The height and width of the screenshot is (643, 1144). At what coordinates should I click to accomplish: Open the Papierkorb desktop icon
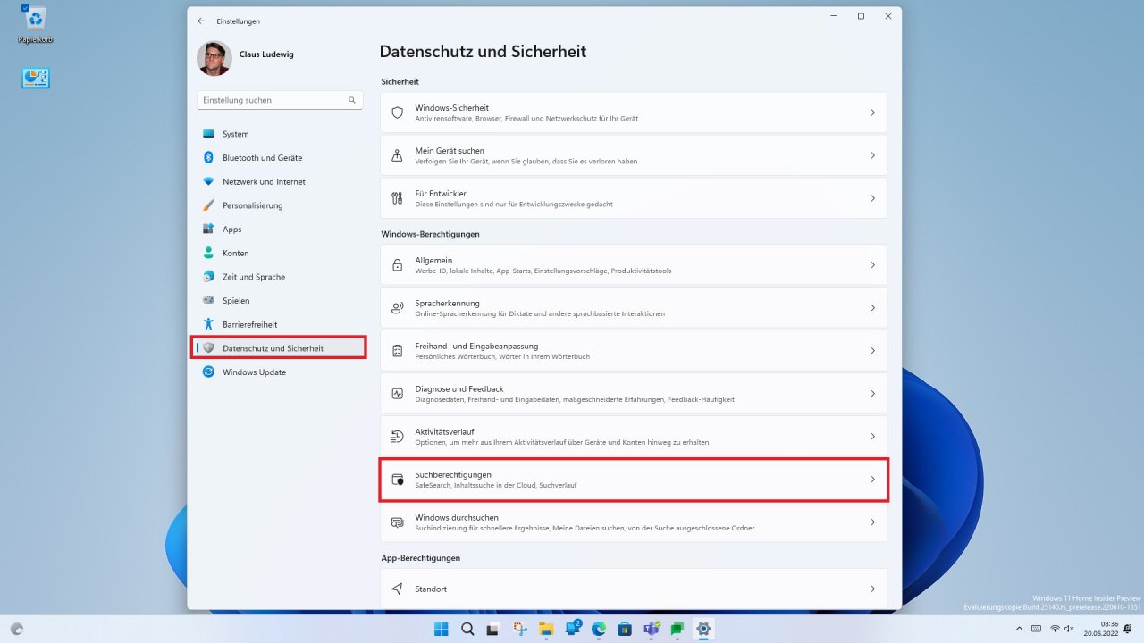[36, 24]
